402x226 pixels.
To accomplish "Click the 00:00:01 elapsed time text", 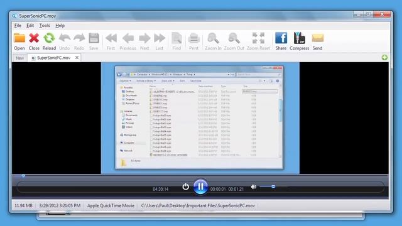I will coord(218,189).
